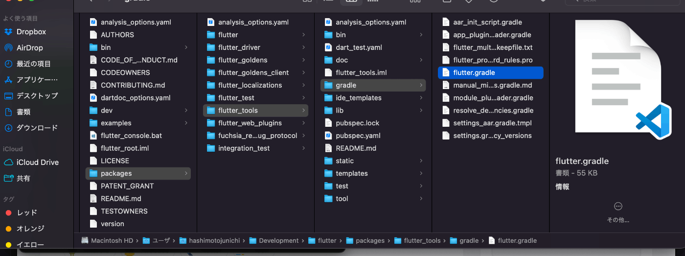Select the オレンジ tag
This screenshot has height=256, width=685.
pyautogui.click(x=30, y=229)
